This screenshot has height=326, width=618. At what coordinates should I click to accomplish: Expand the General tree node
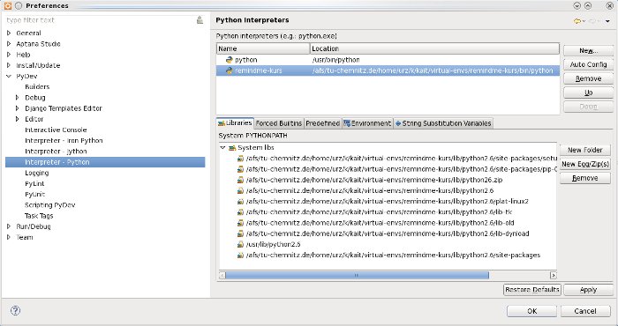pyautogui.click(x=9, y=33)
